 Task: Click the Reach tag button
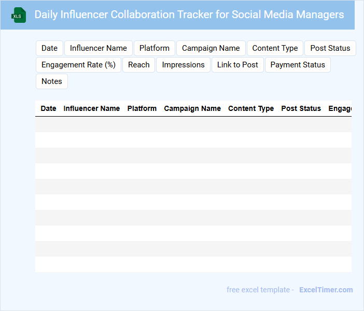(x=138, y=65)
